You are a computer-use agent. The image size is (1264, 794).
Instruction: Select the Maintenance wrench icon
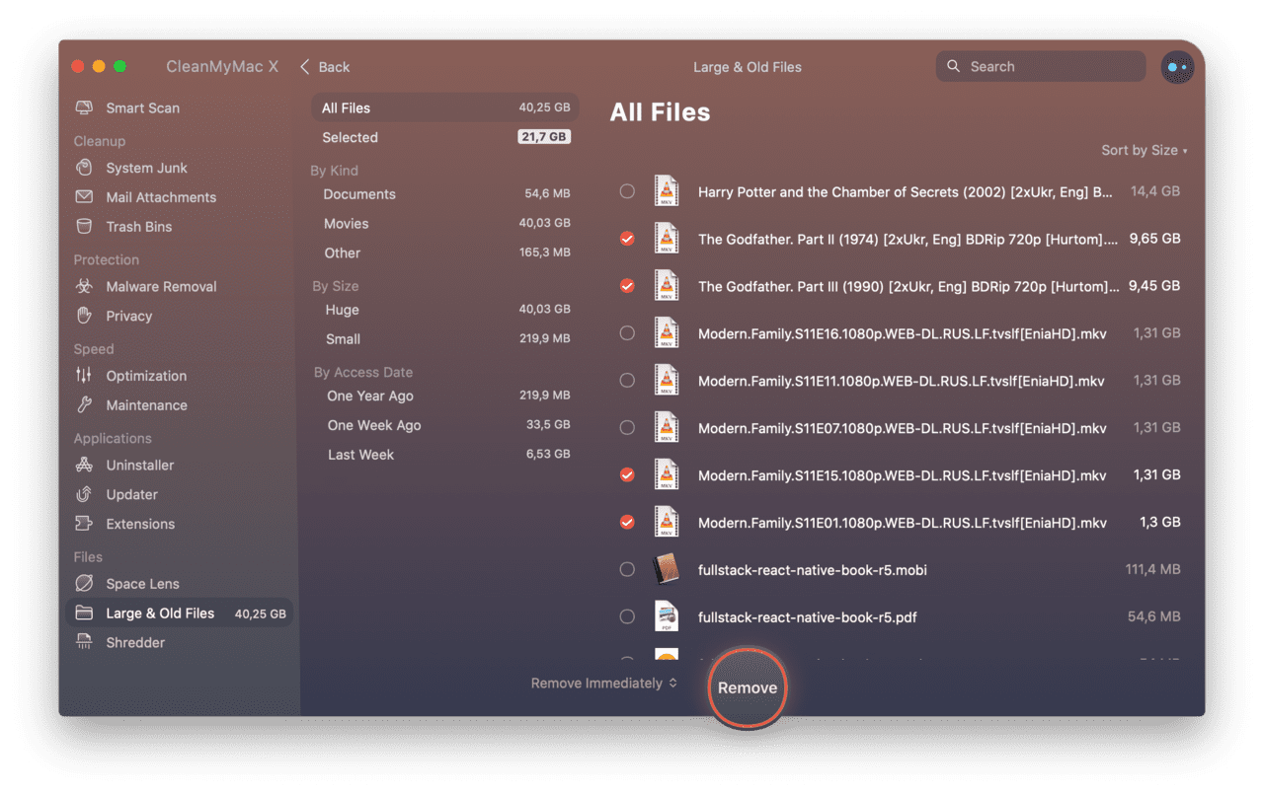pos(85,404)
